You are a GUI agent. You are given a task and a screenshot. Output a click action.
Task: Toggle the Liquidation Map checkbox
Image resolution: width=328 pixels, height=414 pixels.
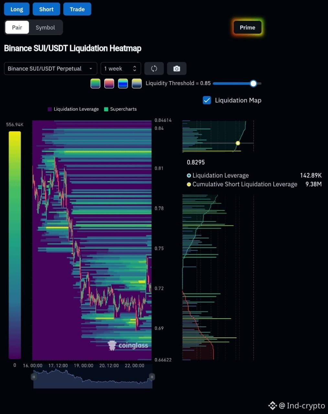click(x=207, y=100)
